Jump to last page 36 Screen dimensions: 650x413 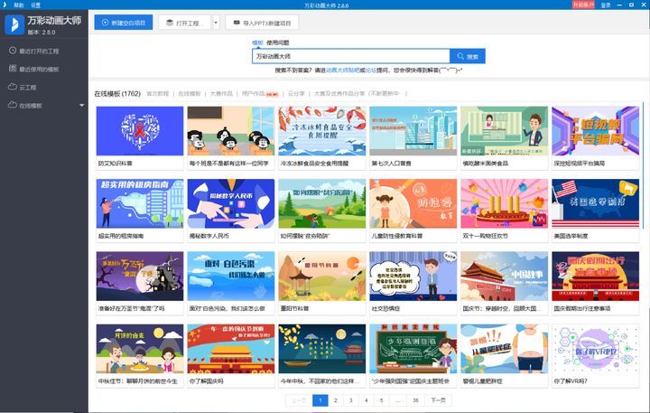pyautogui.click(x=415, y=400)
